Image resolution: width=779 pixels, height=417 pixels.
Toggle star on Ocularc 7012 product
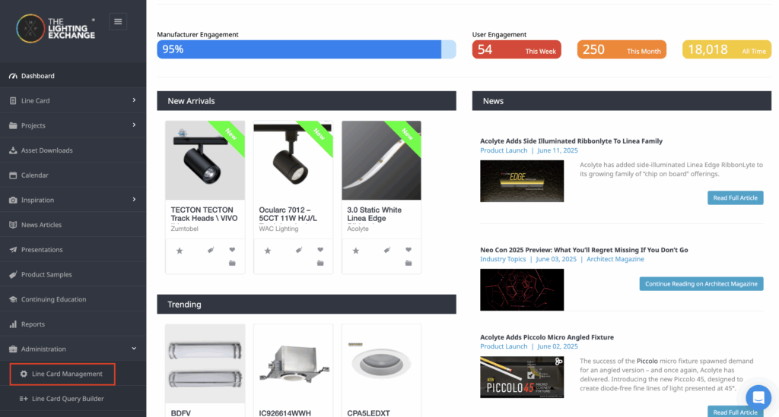268,251
